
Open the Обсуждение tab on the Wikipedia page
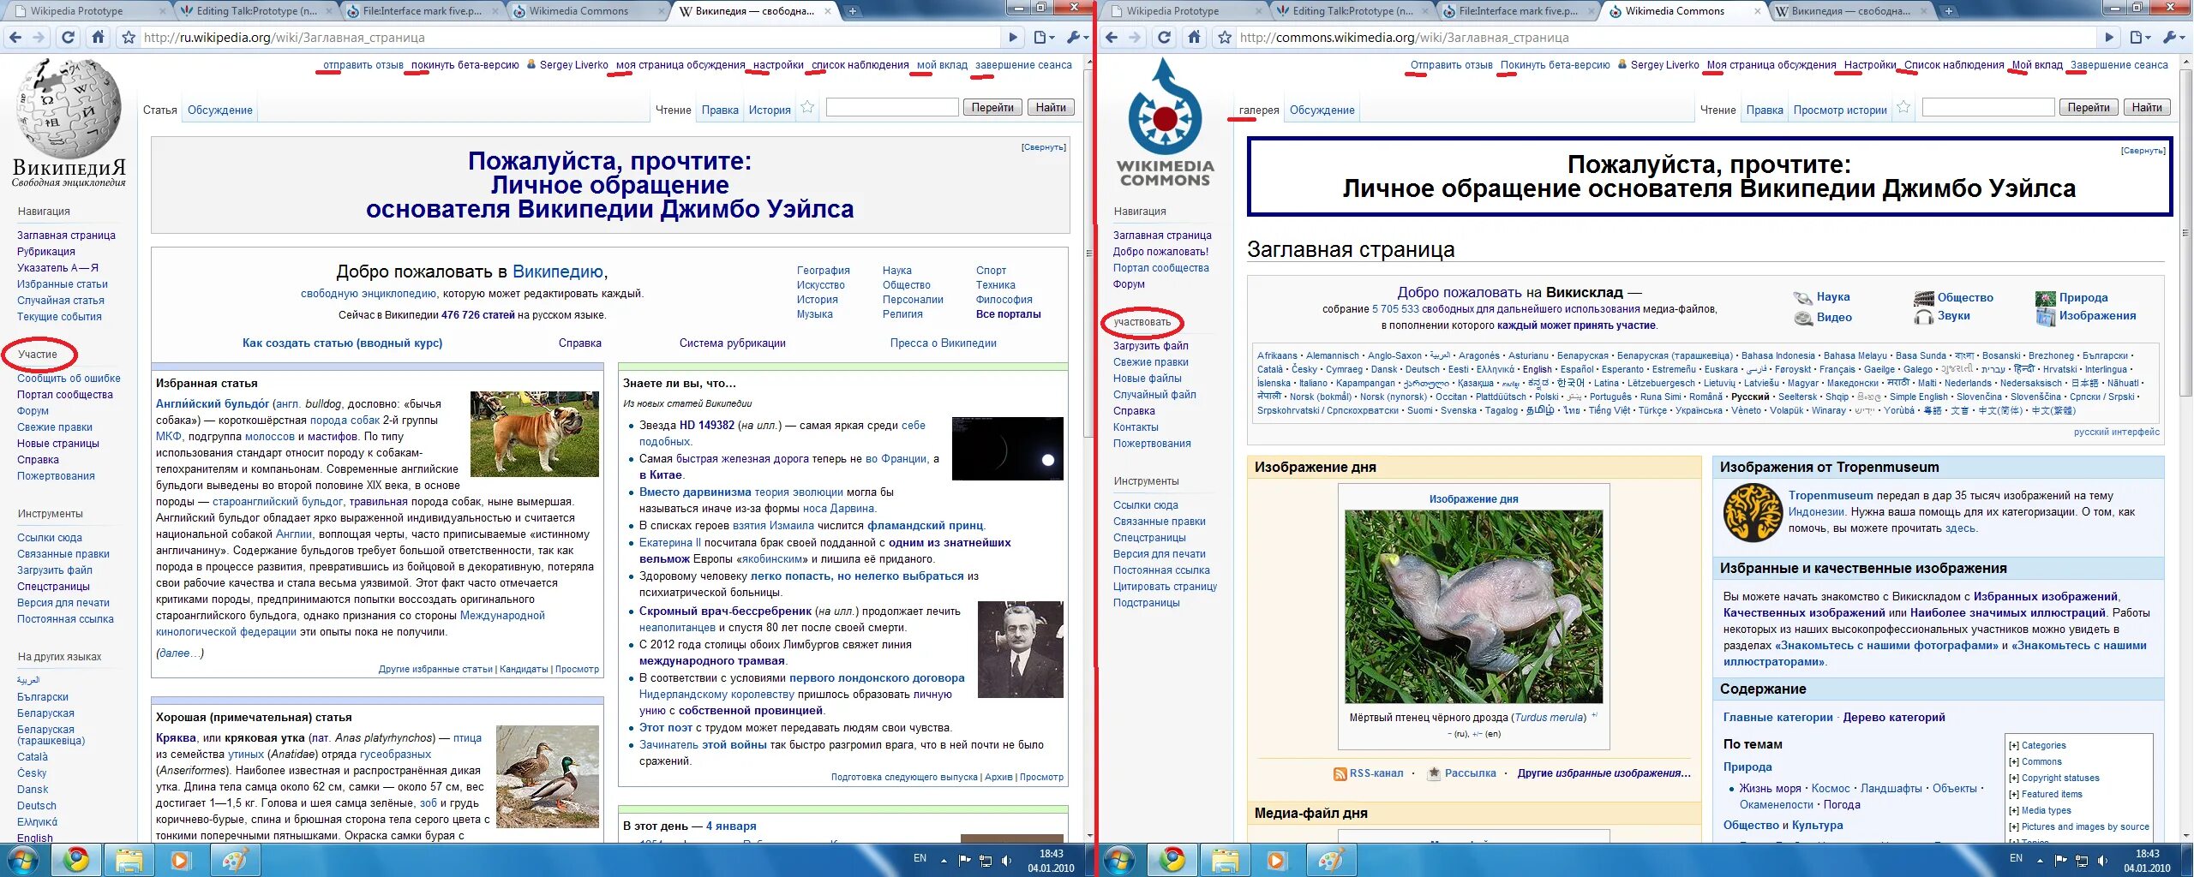pyautogui.click(x=220, y=110)
